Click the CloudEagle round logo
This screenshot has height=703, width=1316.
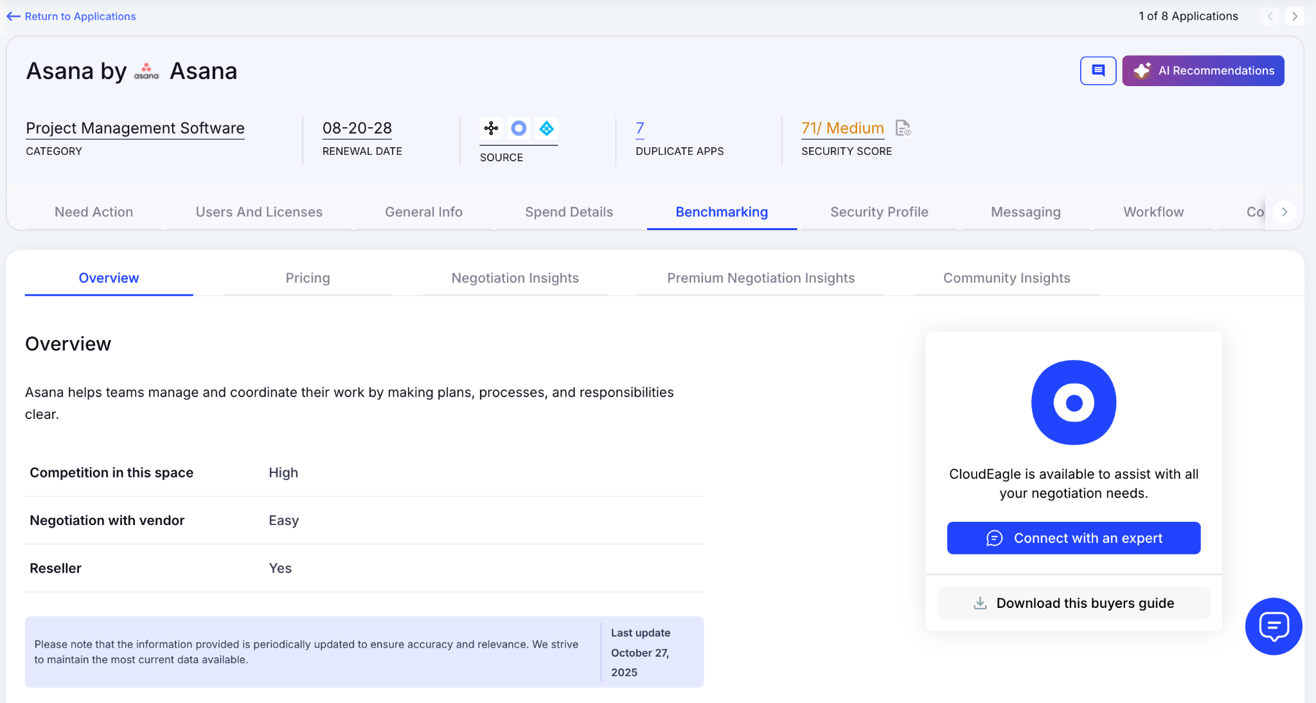pyautogui.click(x=1073, y=403)
